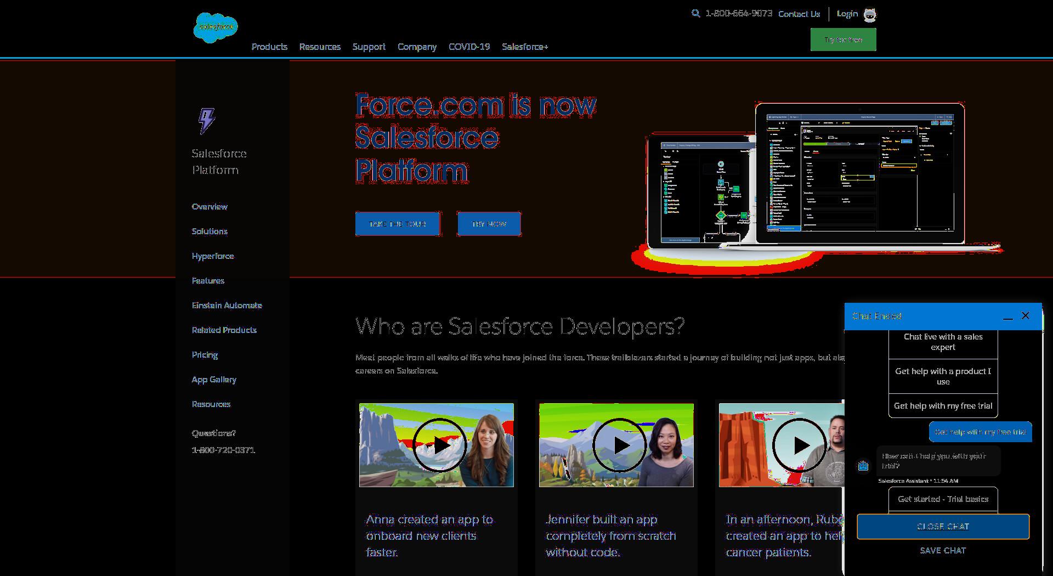Click the Try for free button
This screenshot has width=1053, height=576.
843,39
